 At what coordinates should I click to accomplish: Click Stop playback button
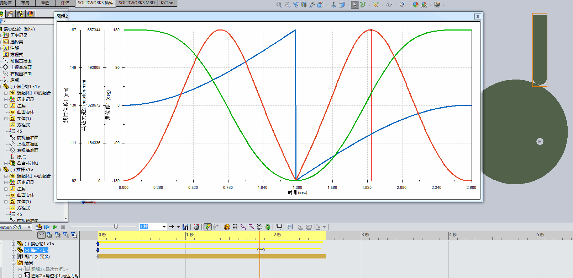click(63, 227)
